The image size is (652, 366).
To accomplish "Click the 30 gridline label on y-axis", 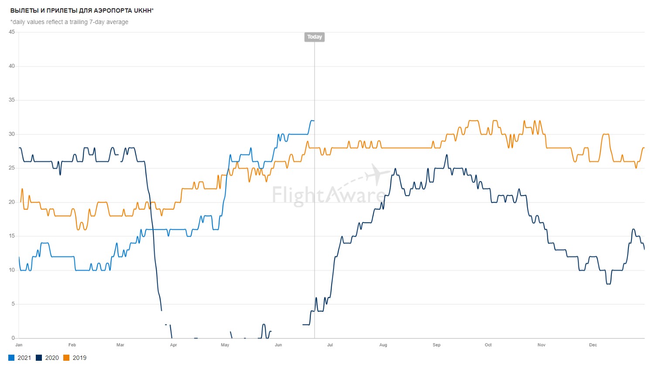I will coord(12,134).
